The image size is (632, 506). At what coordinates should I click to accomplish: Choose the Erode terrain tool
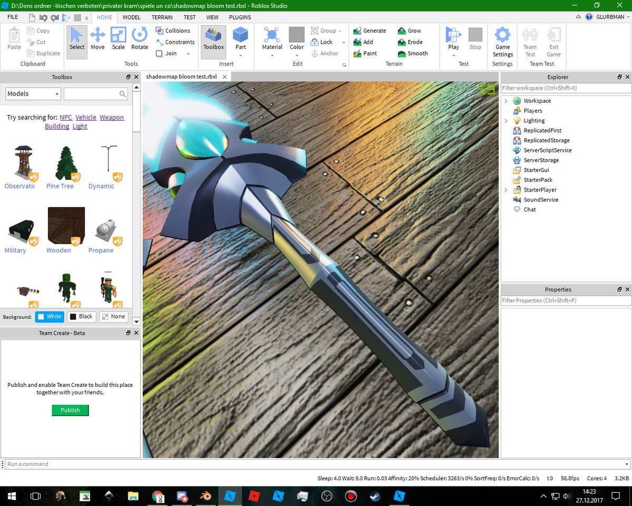pyautogui.click(x=410, y=42)
